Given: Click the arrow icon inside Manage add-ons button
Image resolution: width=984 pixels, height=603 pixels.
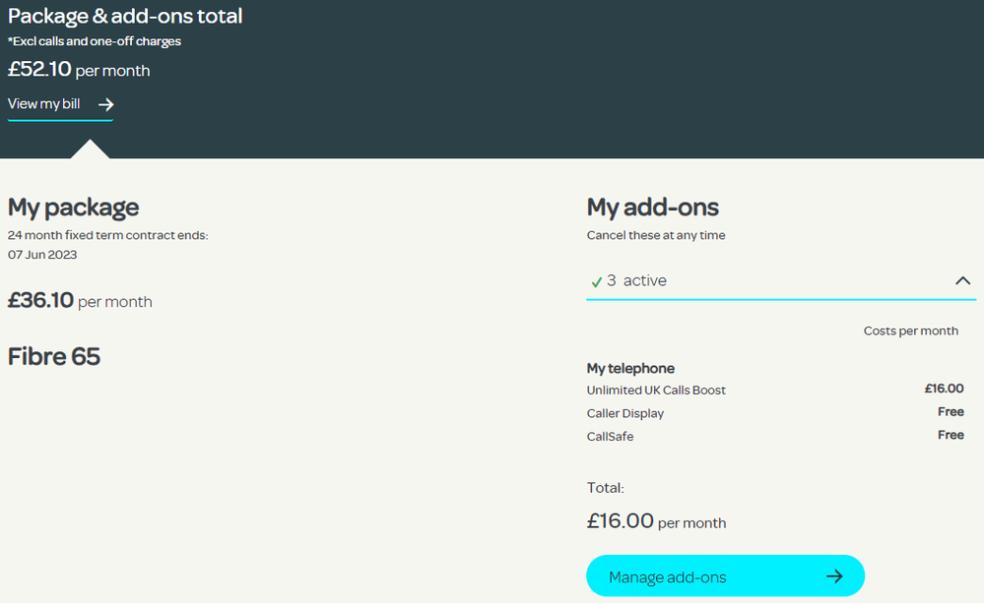Looking at the screenshot, I should coord(834,576).
